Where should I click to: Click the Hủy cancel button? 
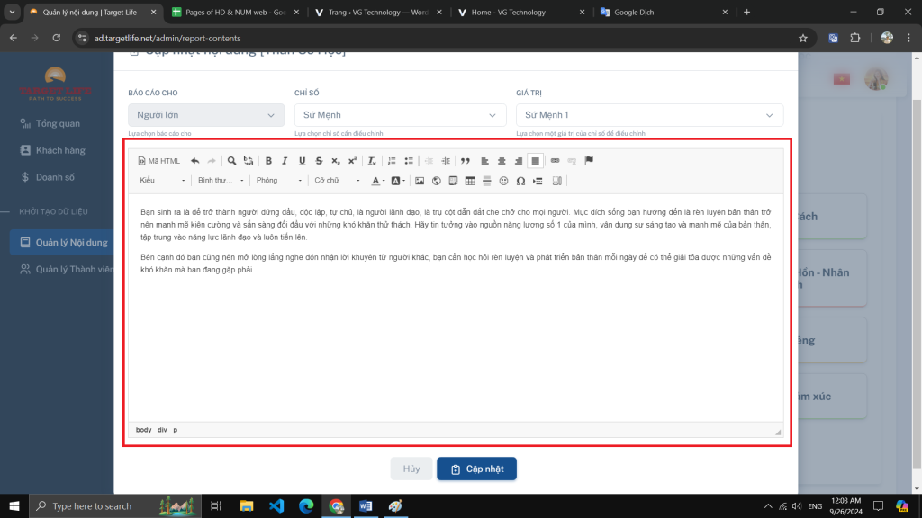pos(411,469)
